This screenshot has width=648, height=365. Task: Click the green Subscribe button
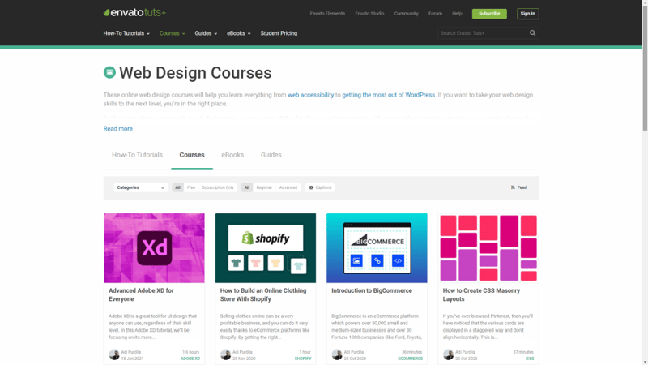[489, 14]
